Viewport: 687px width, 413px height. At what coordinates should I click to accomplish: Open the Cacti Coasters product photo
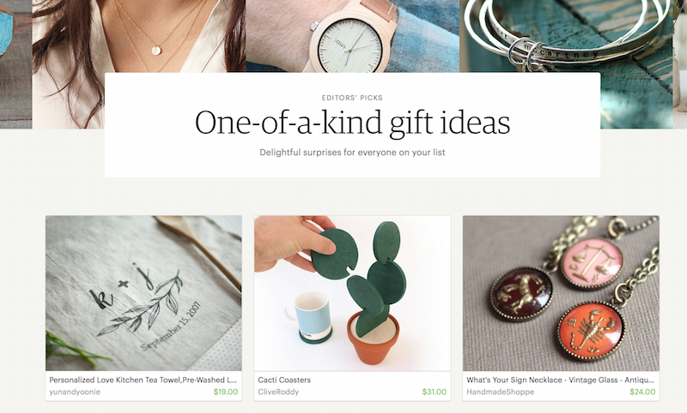352,293
